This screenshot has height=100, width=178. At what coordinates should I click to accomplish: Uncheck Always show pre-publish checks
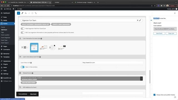click(155, 95)
